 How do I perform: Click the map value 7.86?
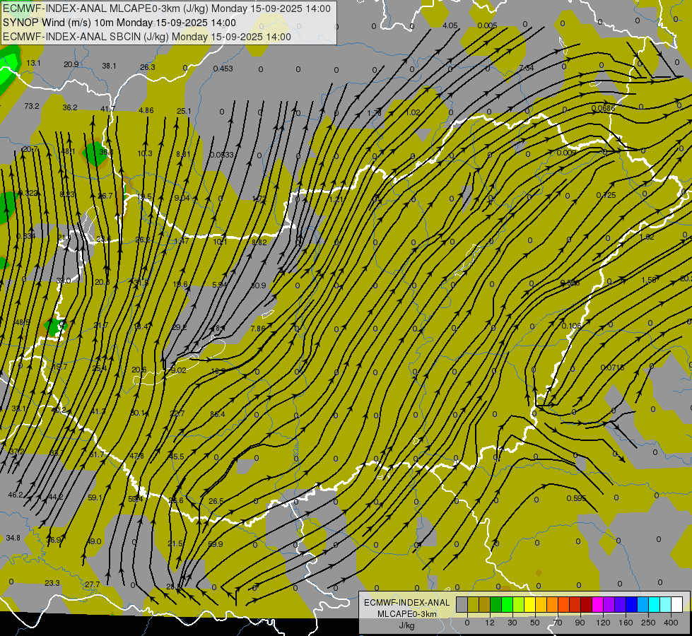[x=258, y=329]
